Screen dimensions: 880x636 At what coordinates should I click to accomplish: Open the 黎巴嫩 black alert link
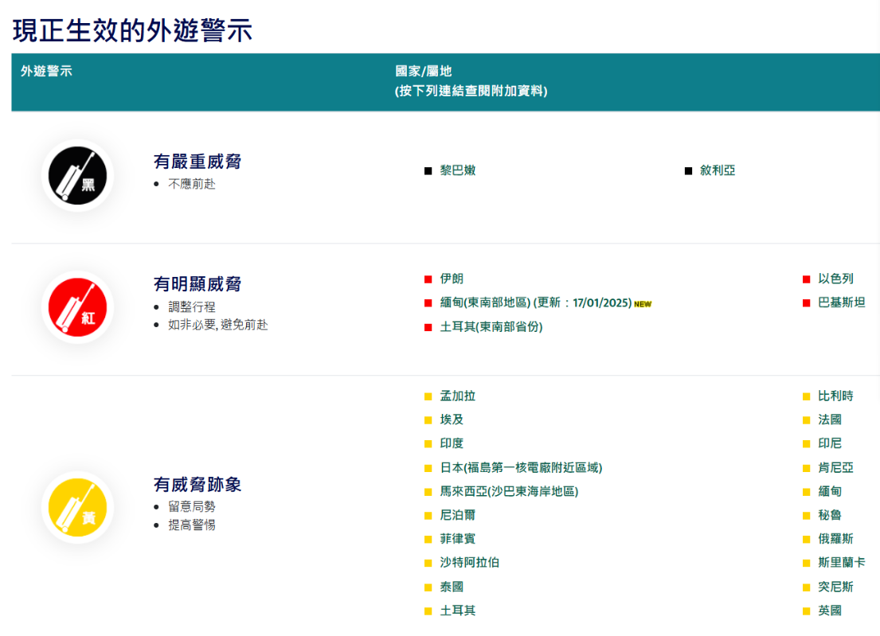[x=457, y=170]
